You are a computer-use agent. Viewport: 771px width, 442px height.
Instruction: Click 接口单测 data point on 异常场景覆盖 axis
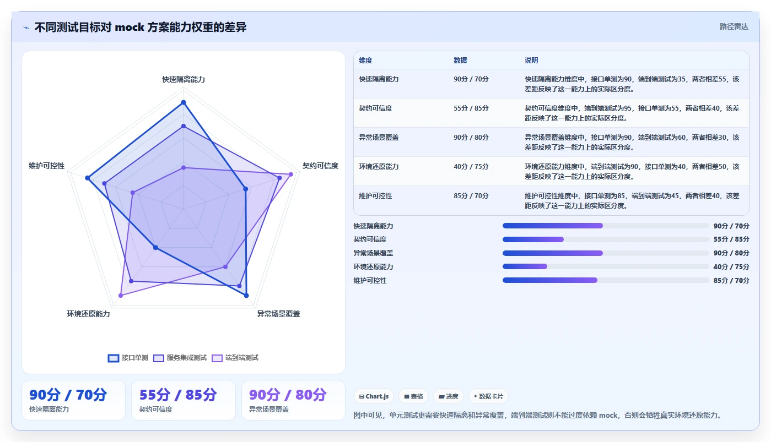(246, 296)
